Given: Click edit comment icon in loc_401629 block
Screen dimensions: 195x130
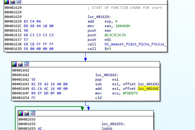Looking at the screenshot, I should point(13,2).
